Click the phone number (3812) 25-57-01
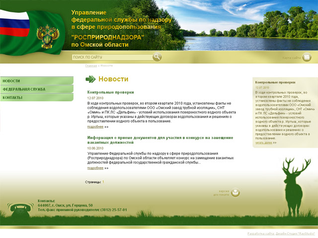This screenshot has width=318, height=238. [114, 210]
